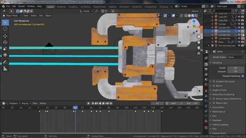
Task: Choose the Measure tool
Action: [5, 68]
